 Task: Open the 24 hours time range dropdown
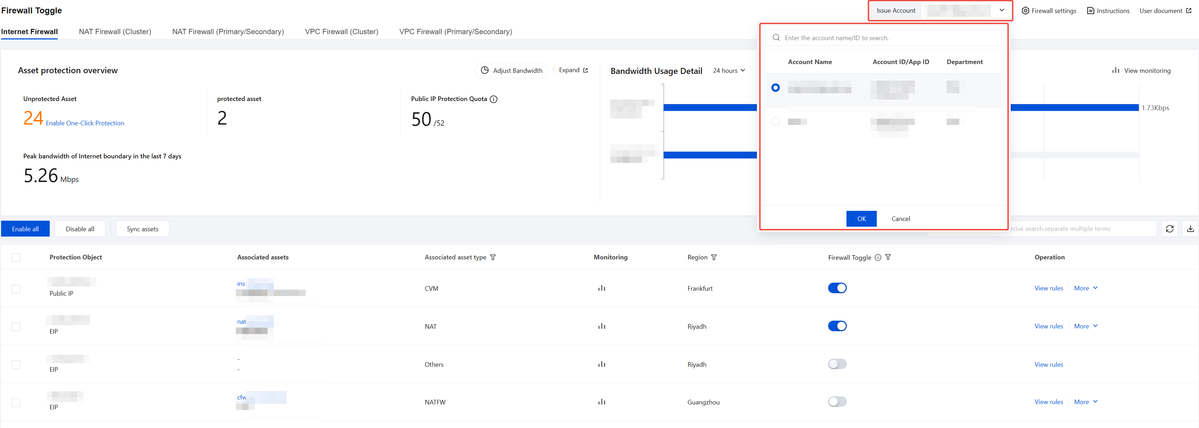729,71
